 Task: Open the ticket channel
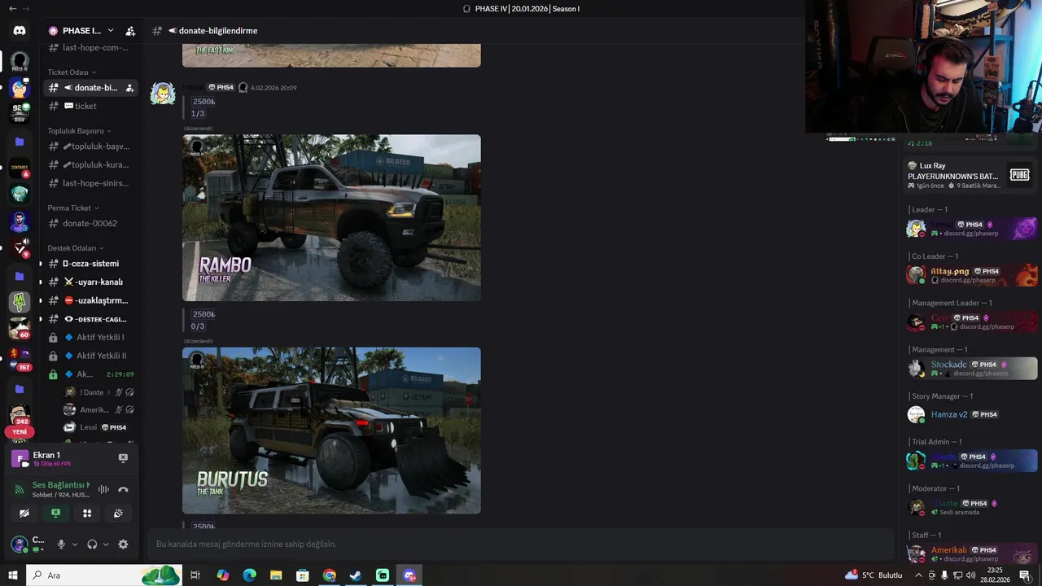90,106
